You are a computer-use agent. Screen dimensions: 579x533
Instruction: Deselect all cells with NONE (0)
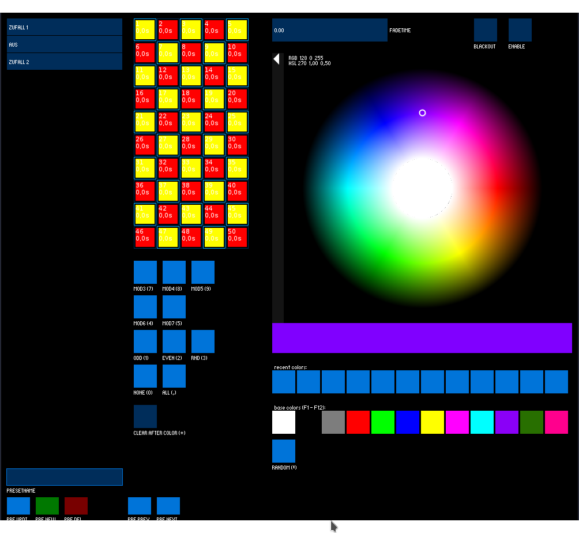(145, 376)
